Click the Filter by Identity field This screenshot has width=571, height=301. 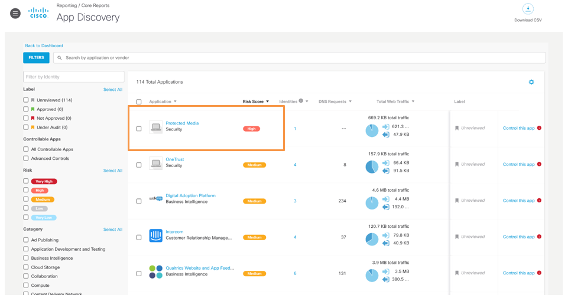click(73, 77)
